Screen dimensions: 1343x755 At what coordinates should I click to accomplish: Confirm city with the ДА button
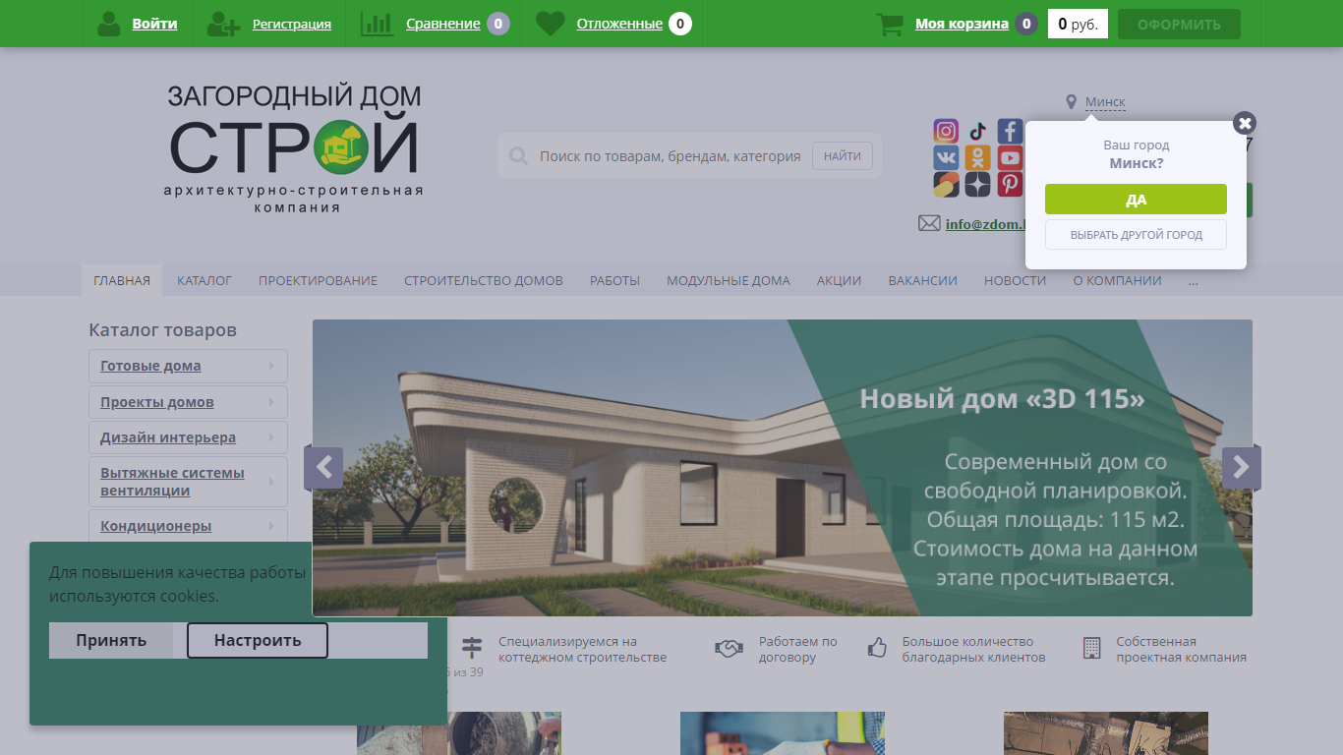[1136, 199]
